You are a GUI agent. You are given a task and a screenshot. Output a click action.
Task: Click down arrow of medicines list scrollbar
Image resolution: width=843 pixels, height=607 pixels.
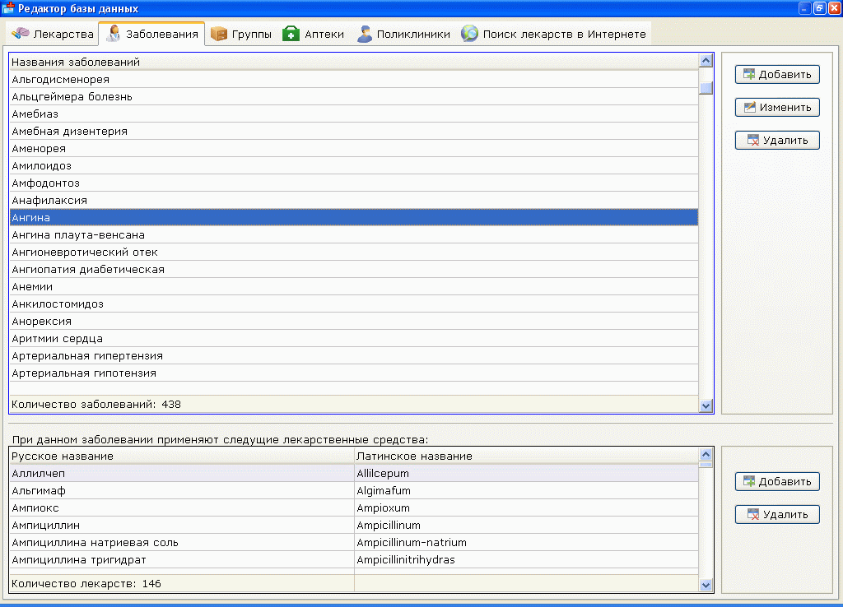[x=706, y=585]
